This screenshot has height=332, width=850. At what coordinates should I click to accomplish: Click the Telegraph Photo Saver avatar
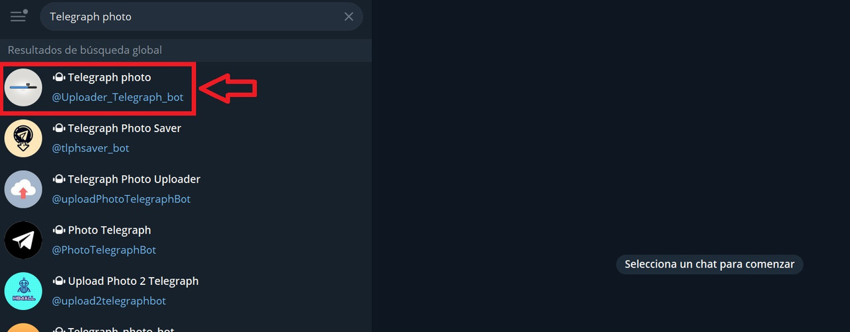pyautogui.click(x=23, y=138)
